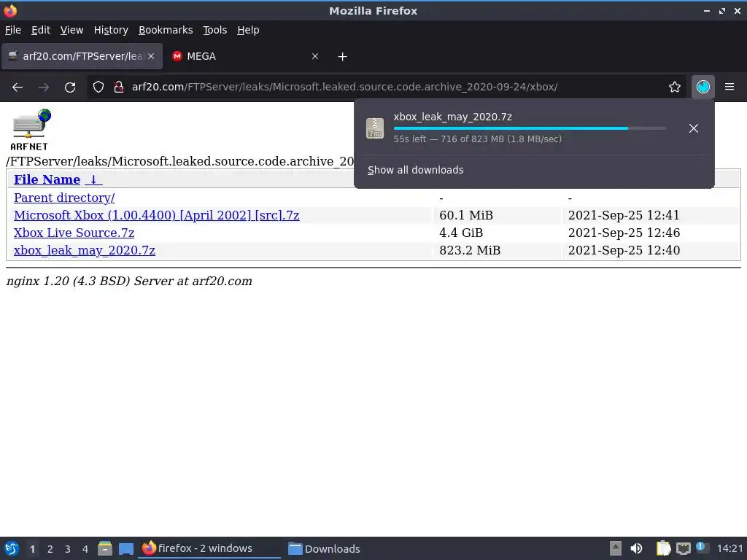Click the removable media tray icon
Viewport: 747px width, 560px height.
(616, 548)
